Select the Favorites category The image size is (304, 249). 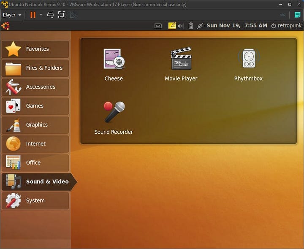tap(35, 49)
